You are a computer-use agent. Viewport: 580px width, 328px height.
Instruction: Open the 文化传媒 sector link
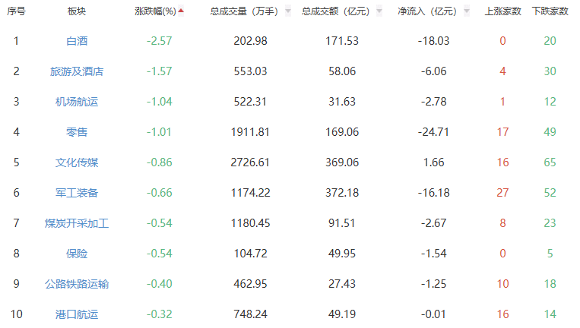tap(77, 162)
